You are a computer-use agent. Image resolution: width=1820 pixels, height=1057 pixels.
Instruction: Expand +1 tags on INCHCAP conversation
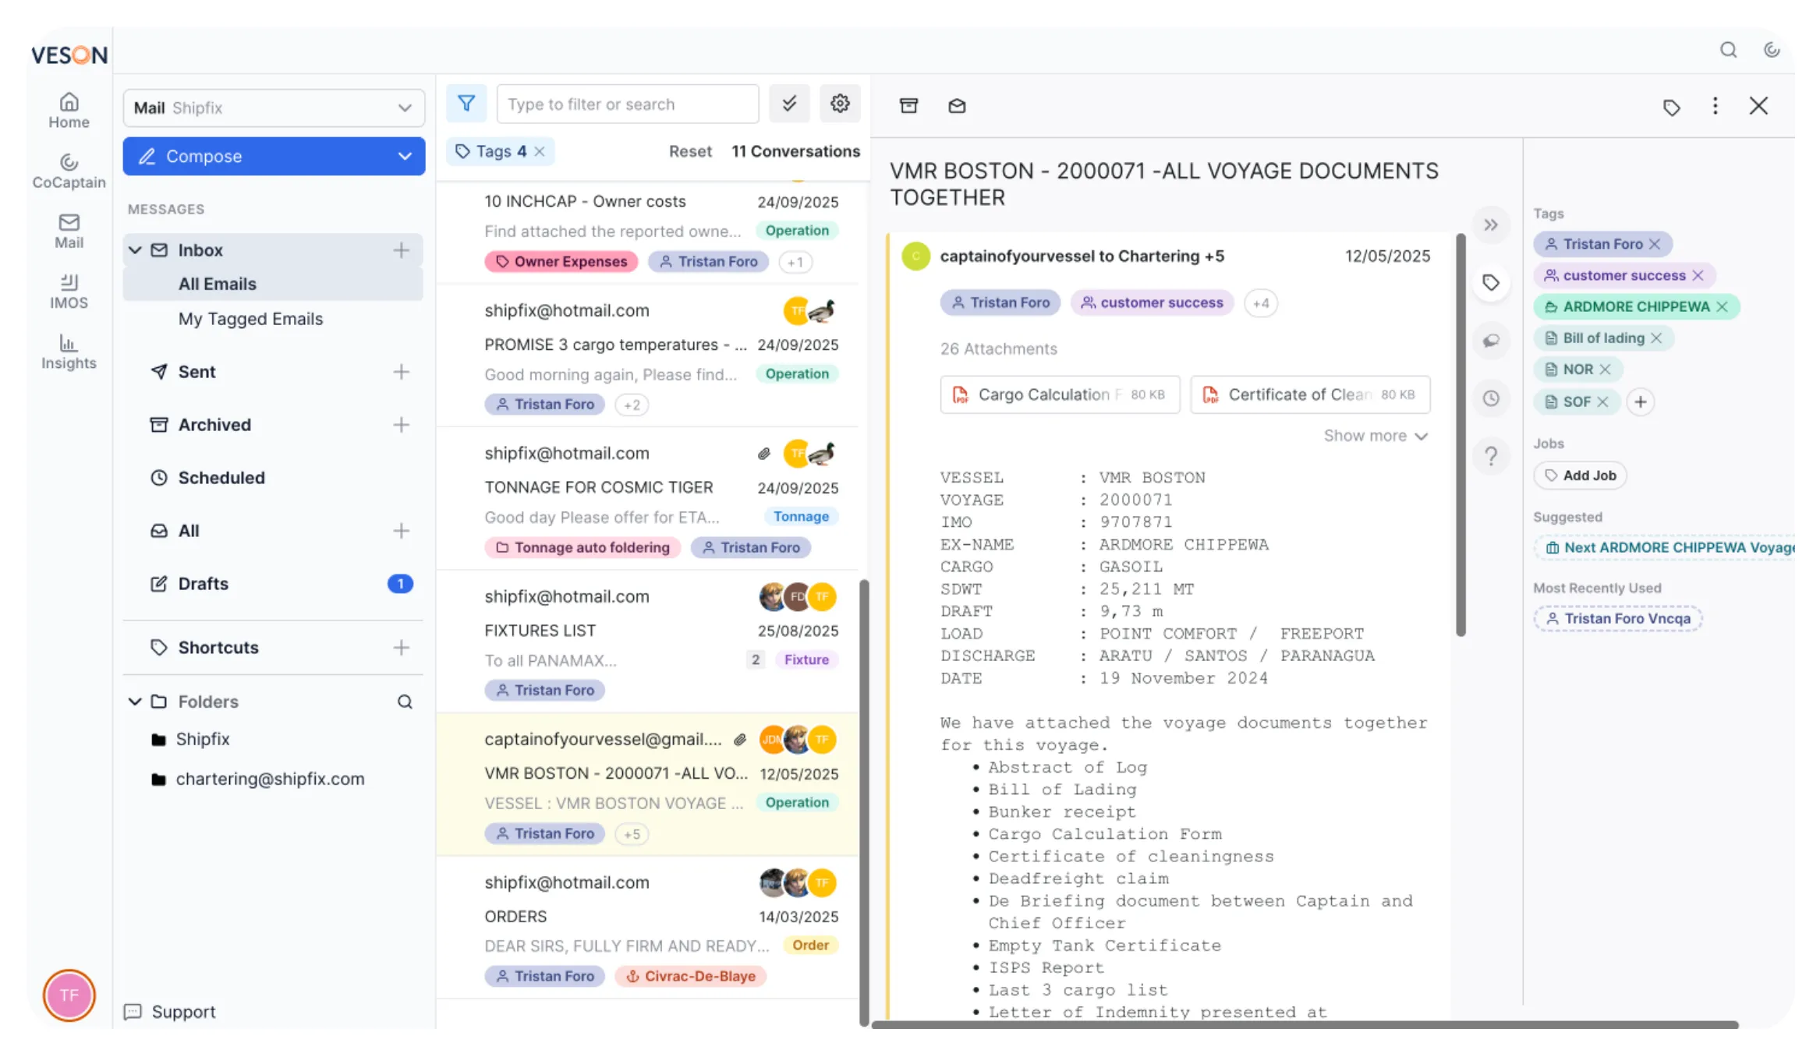[795, 262]
